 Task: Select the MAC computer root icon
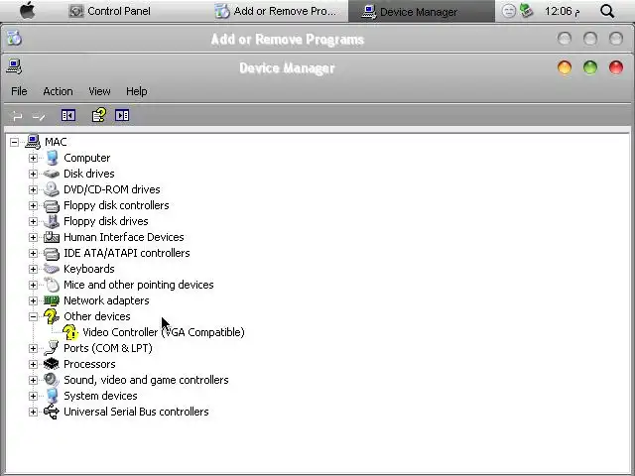[x=33, y=142]
